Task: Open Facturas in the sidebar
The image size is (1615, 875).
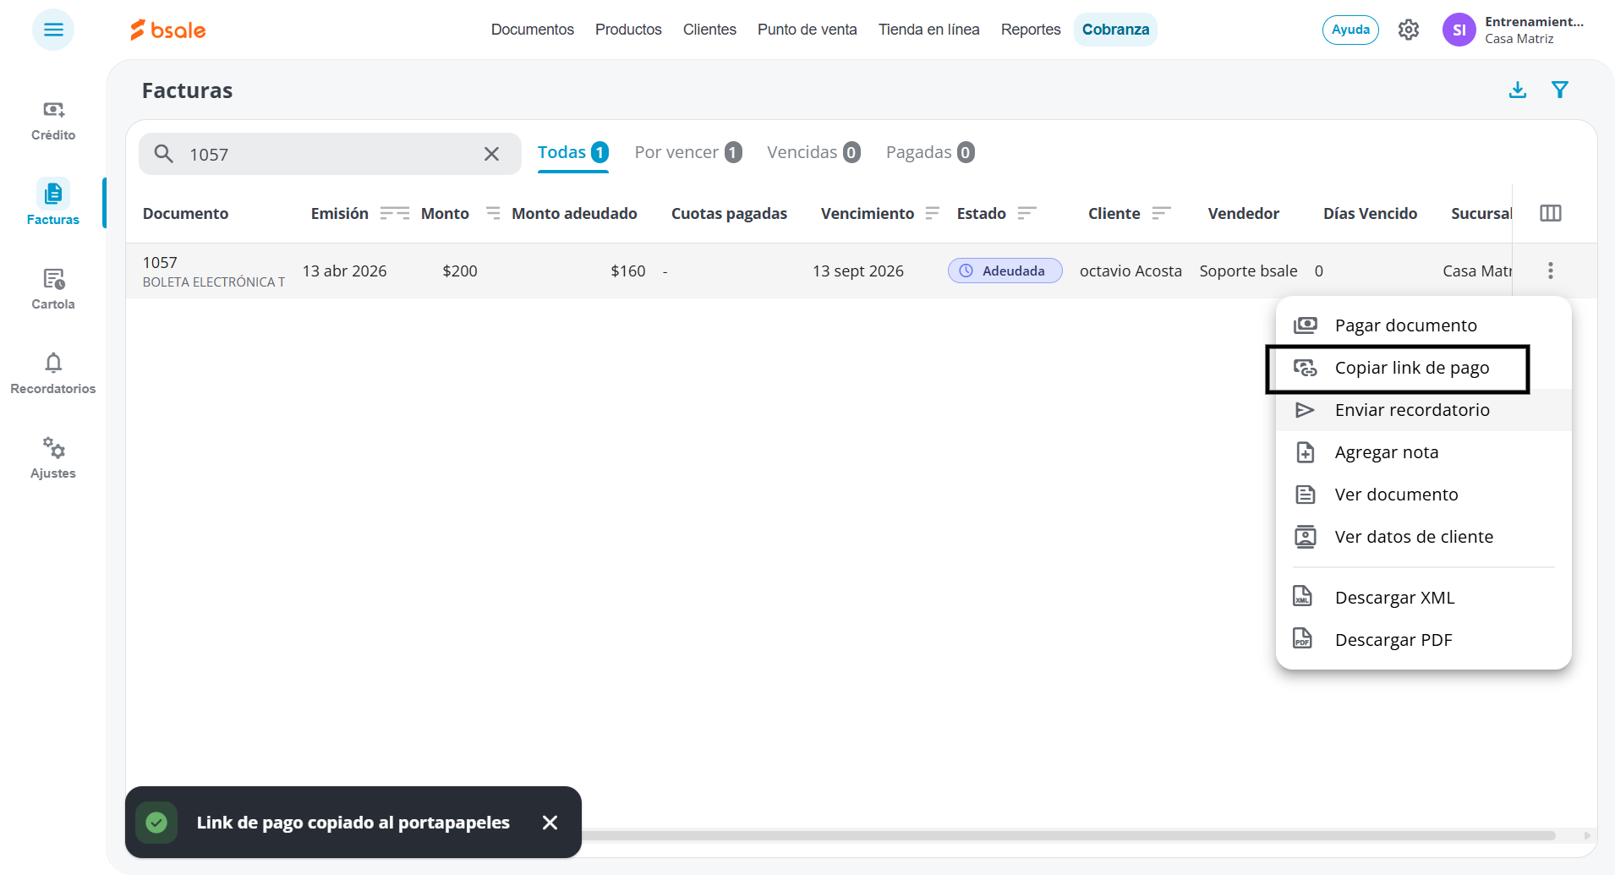Action: (53, 203)
